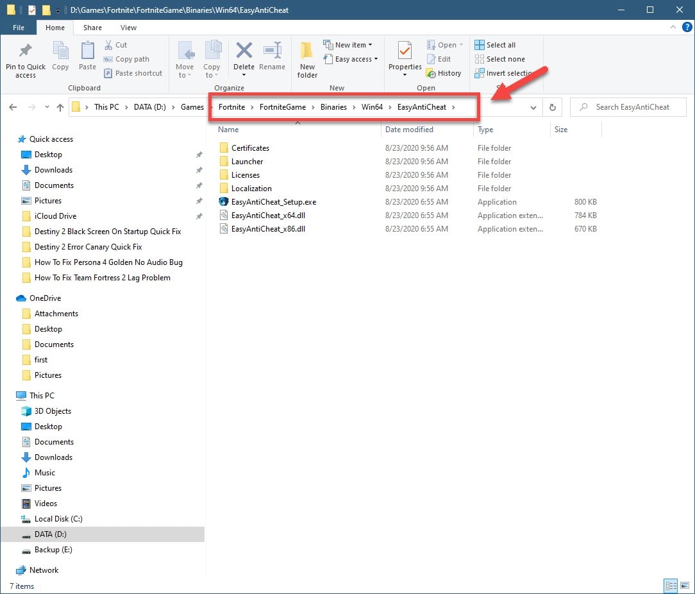695x594 pixels.
Task: Click Paste shortcut in Clipboard group
Action: [x=133, y=73]
